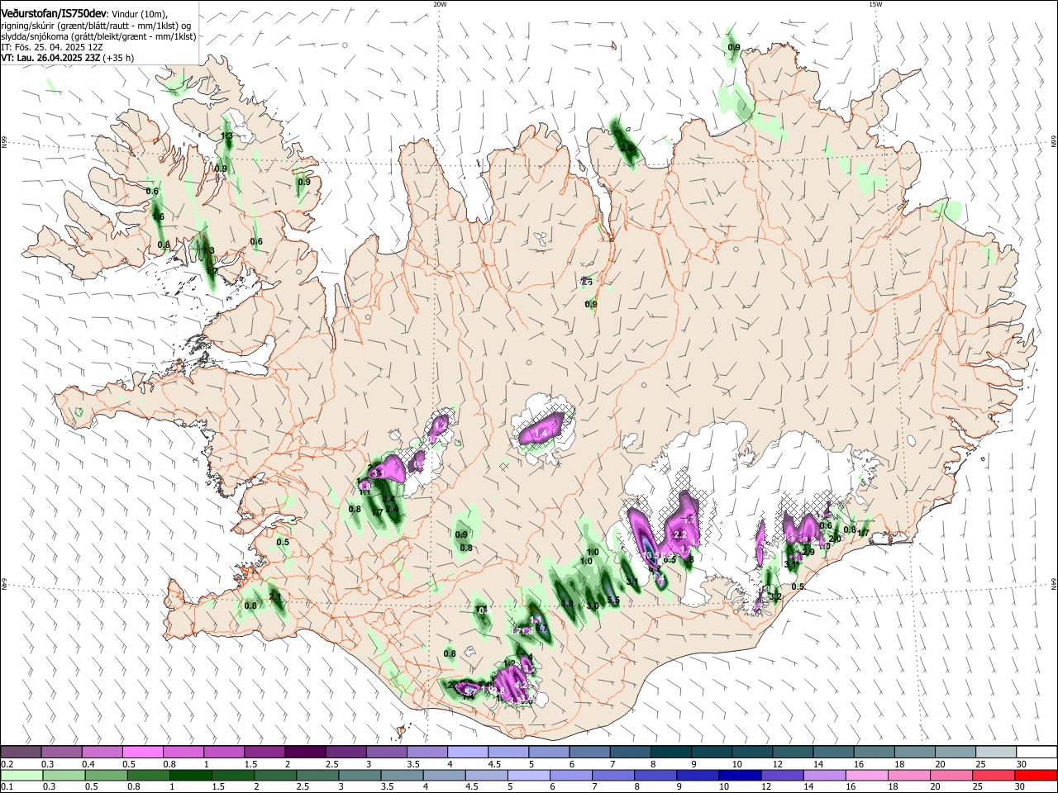Pick the 0.3–0.4 mauve snow legend swatch

click(61, 752)
